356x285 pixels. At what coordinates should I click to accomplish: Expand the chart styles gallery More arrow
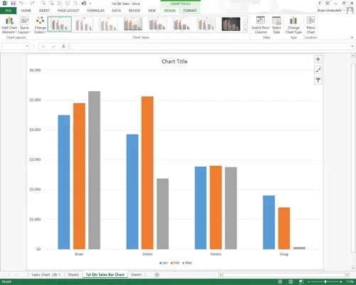[246, 29]
